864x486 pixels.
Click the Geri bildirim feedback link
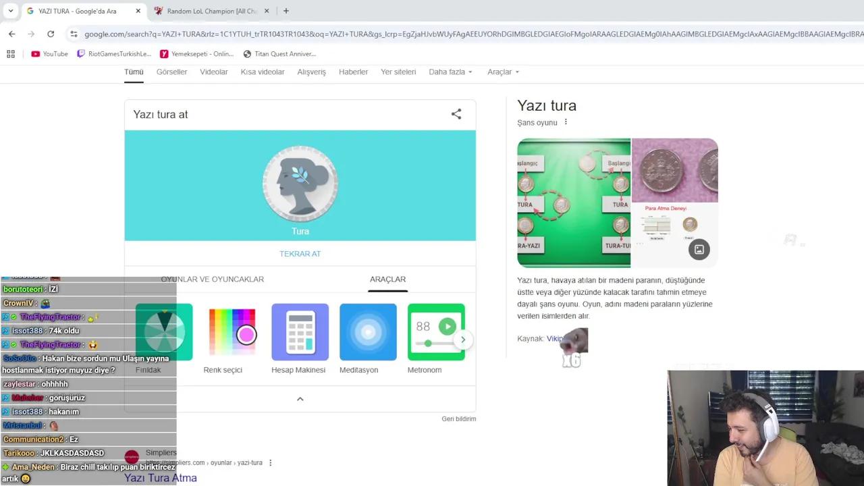tap(459, 418)
